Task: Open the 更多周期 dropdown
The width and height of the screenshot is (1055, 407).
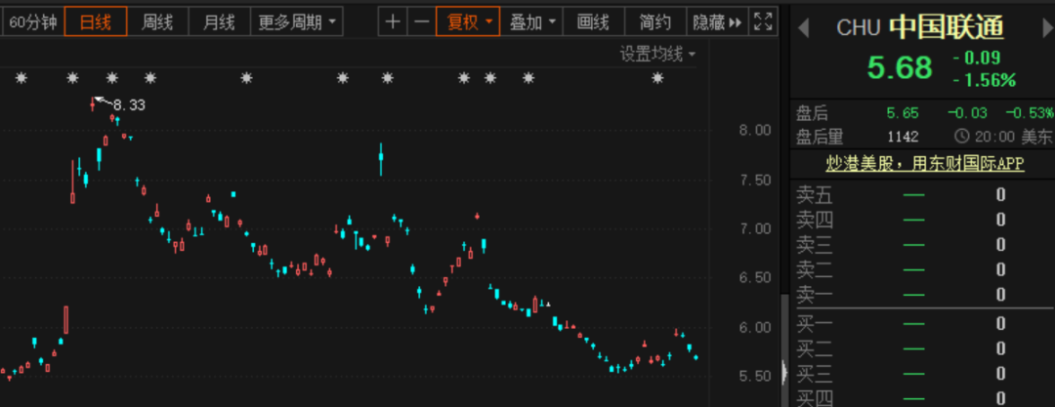Action: point(297,22)
